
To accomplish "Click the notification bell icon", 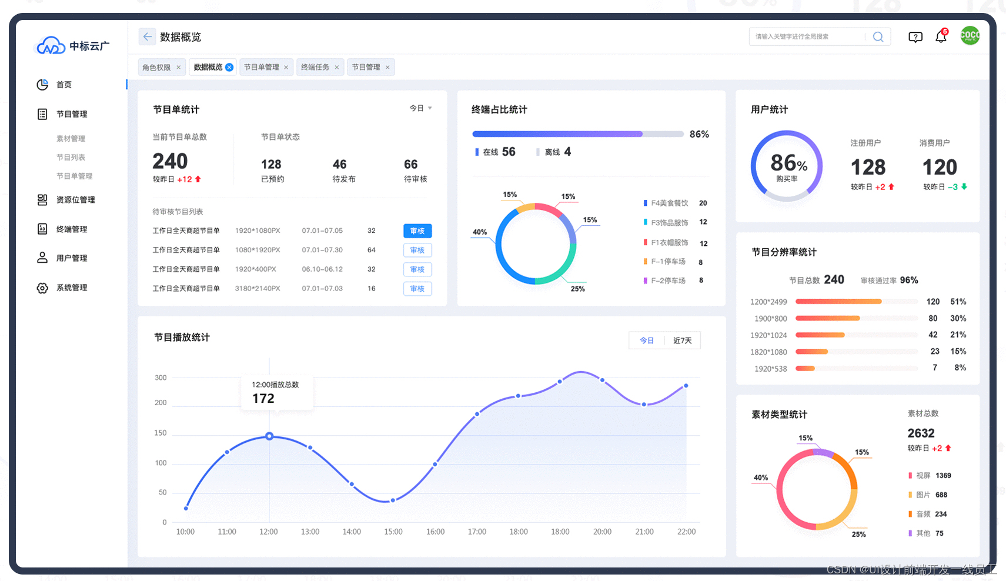I will (941, 36).
